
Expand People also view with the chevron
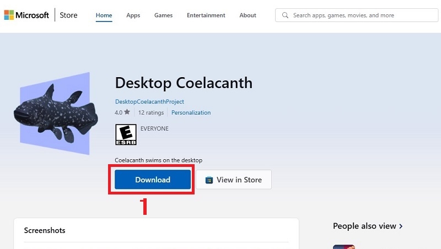click(401, 226)
